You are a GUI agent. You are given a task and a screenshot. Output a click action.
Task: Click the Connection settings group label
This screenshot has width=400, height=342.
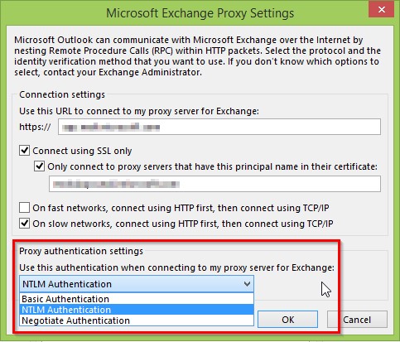pyautogui.click(x=62, y=94)
